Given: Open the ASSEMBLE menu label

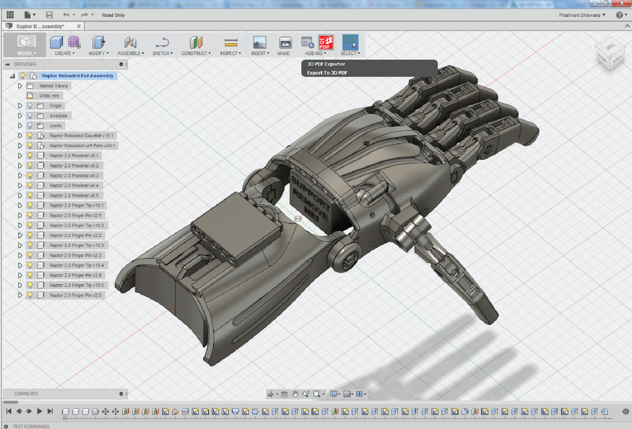Looking at the screenshot, I should click(x=131, y=53).
